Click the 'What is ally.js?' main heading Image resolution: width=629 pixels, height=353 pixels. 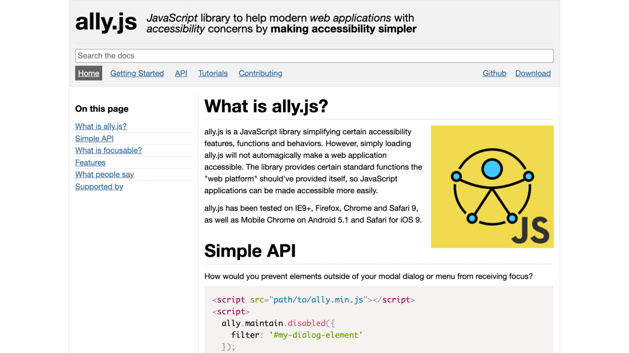point(266,106)
